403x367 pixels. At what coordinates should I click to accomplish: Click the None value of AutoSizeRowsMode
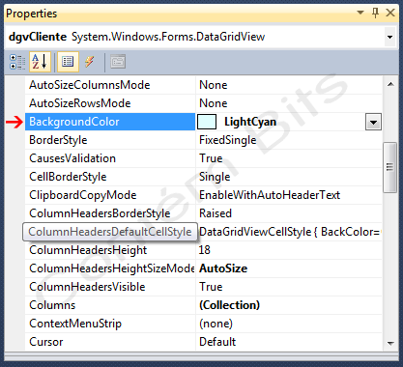tap(214, 103)
